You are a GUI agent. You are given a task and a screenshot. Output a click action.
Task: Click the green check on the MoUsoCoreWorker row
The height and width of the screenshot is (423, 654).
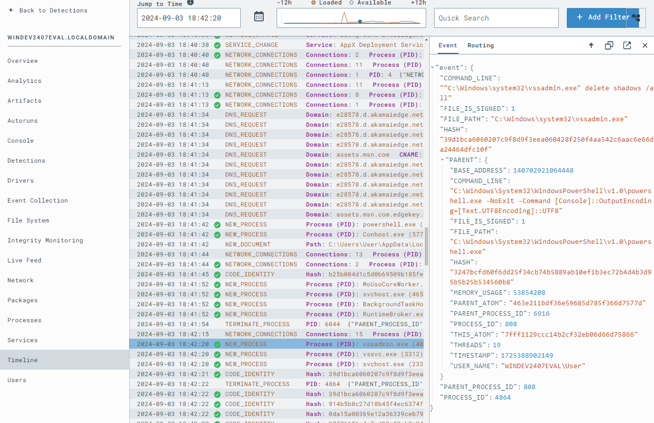(217, 284)
